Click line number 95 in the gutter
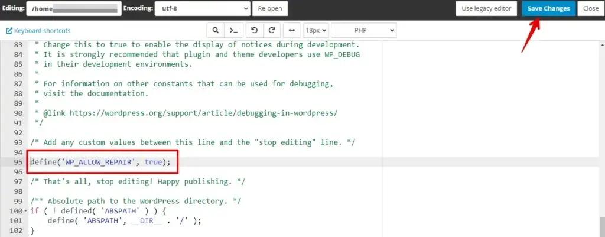Viewport: 605px width, 237px height. 17,161
